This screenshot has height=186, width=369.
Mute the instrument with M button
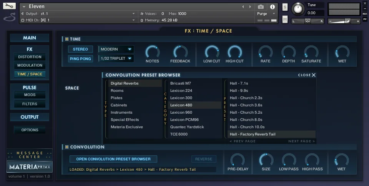[285, 19]
